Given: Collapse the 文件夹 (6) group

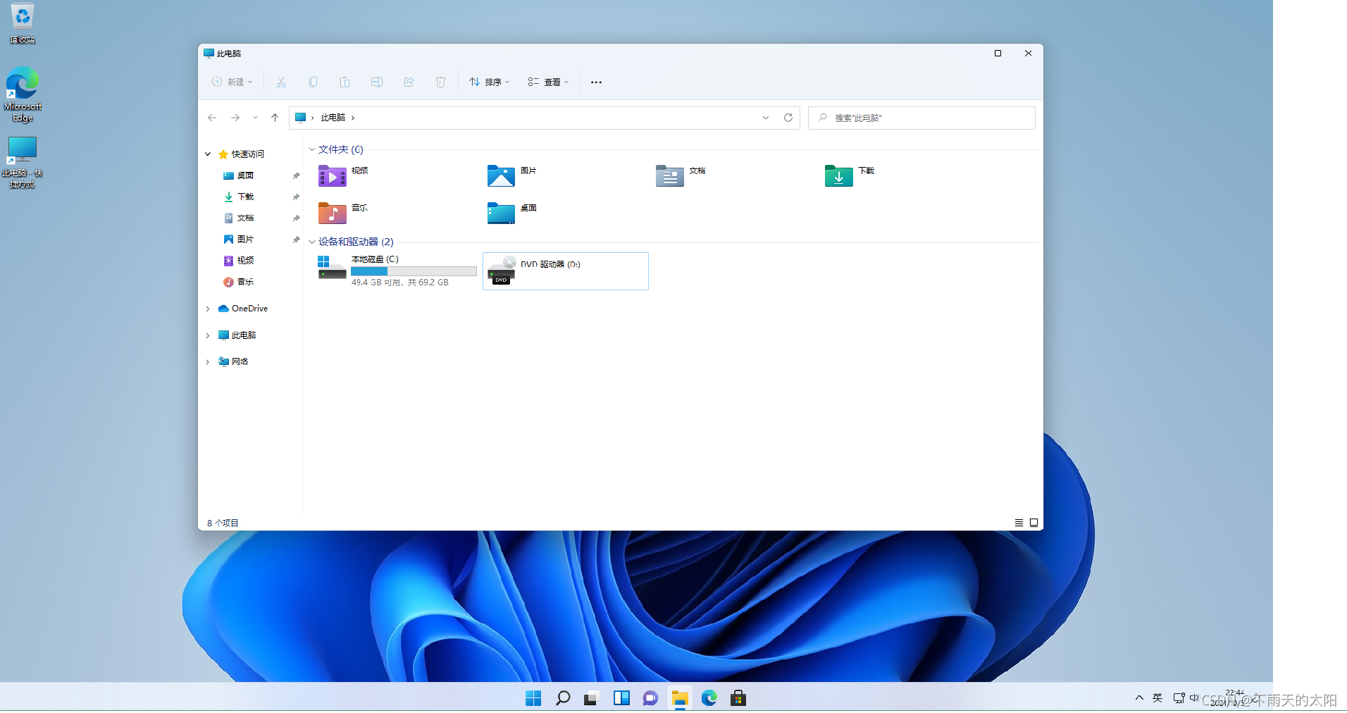Looking at the screenshot, I should (312, 149).
